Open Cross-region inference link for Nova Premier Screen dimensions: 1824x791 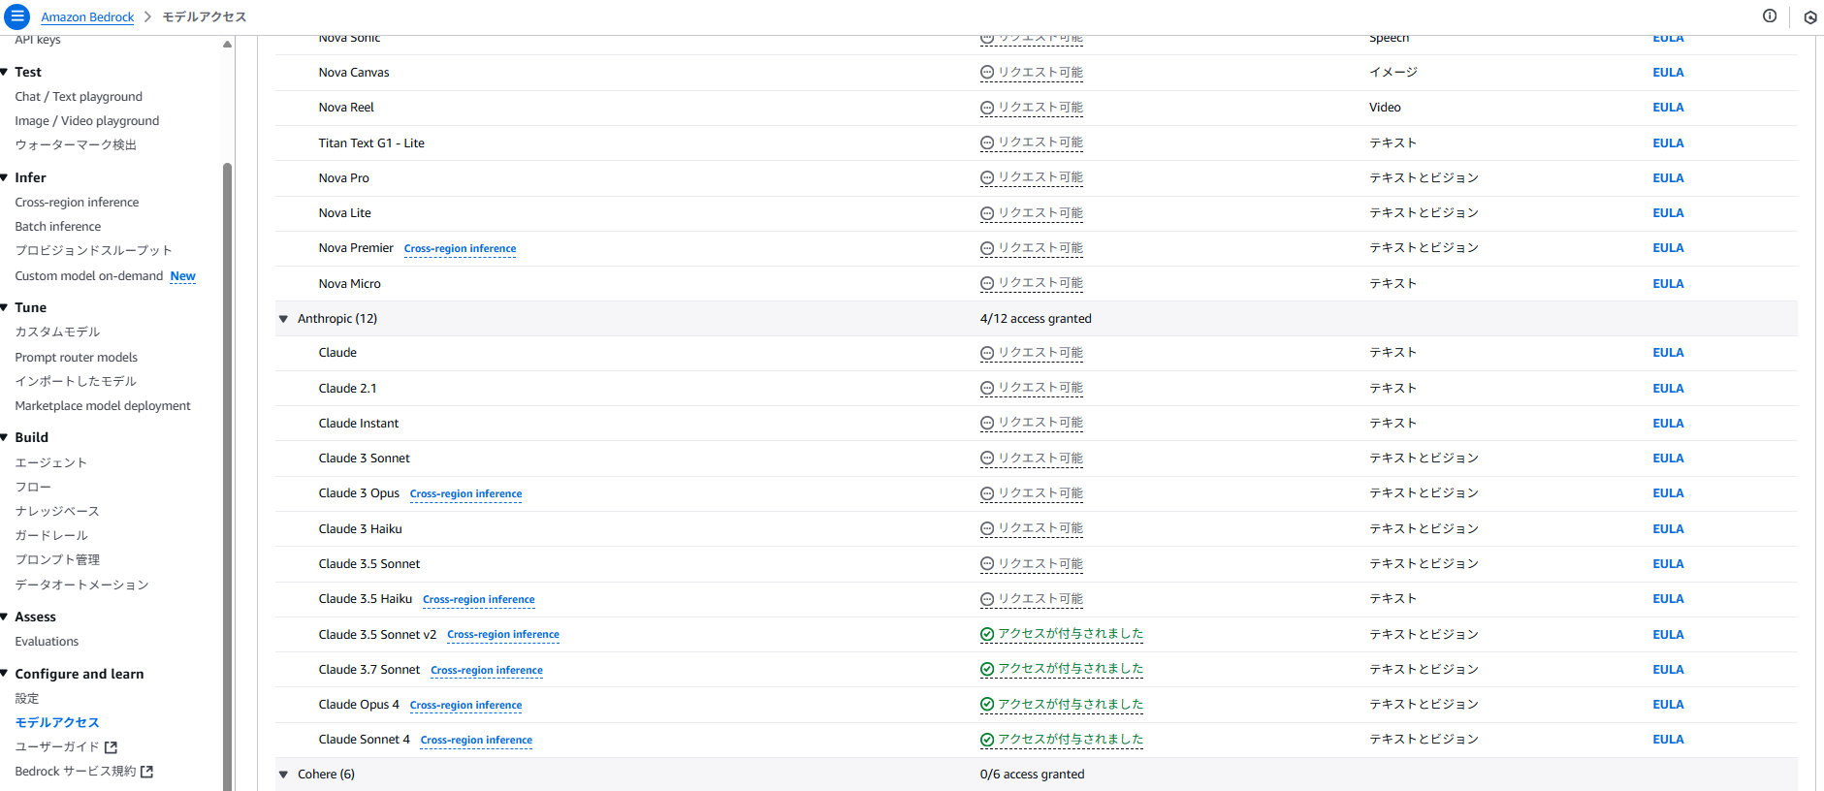pos(460,249)
